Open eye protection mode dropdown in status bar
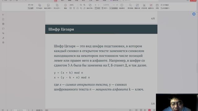The height and width of the screenshot is (111, 198). [x=131, y=110]
